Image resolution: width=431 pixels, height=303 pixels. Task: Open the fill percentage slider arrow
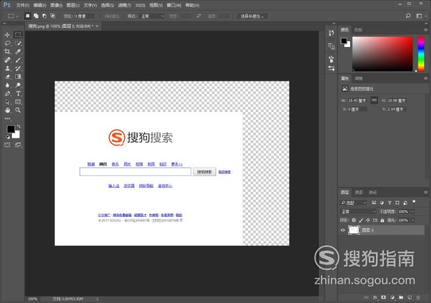[413, 220]
